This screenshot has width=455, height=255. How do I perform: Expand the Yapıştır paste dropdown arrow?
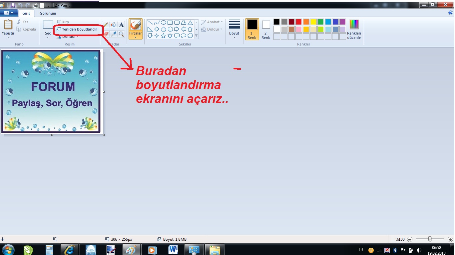point(8,37)
